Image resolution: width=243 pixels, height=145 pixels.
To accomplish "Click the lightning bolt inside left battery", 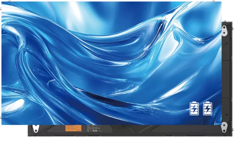I will pyautogui.click(x=194, y=109).
